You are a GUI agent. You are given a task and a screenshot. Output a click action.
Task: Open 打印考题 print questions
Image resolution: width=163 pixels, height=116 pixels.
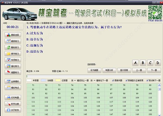tap(13, 98)
